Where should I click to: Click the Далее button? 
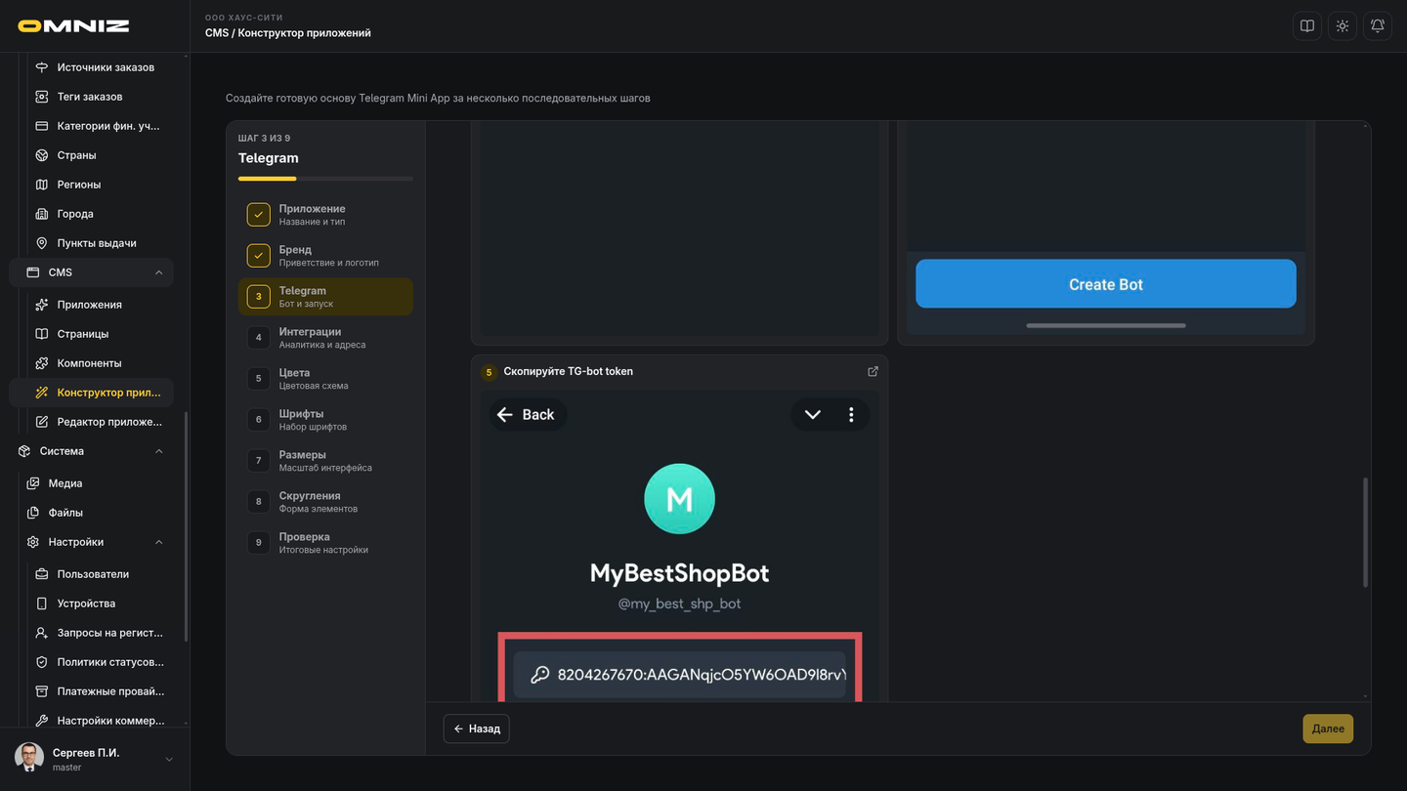(1328, 729)
